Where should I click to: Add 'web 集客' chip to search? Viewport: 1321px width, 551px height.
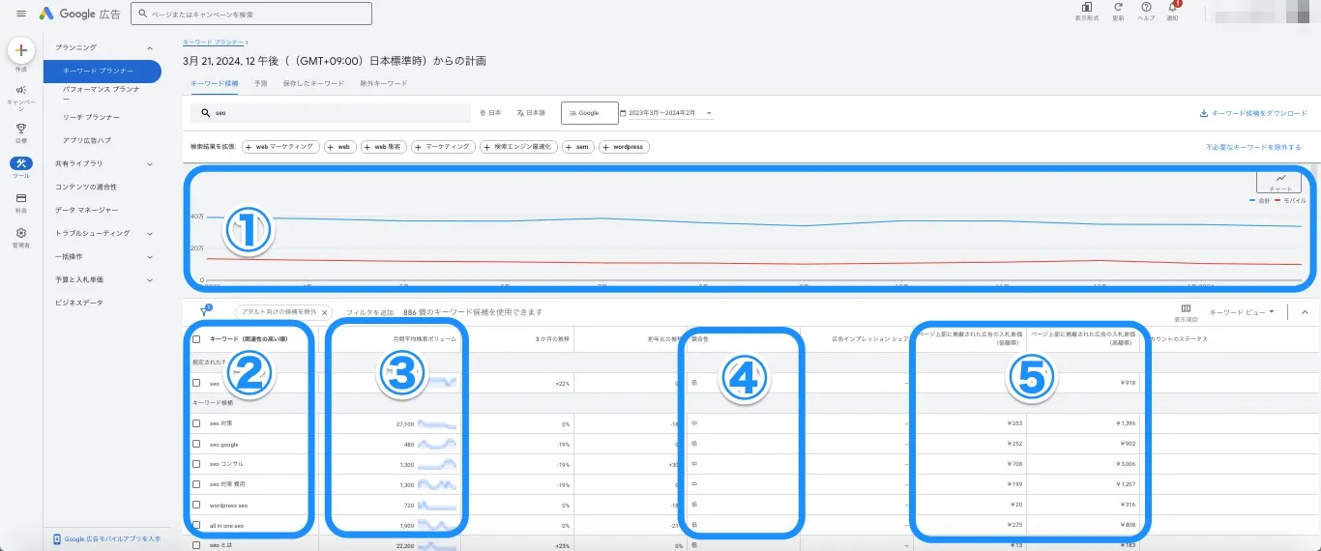tap(383, 147)
